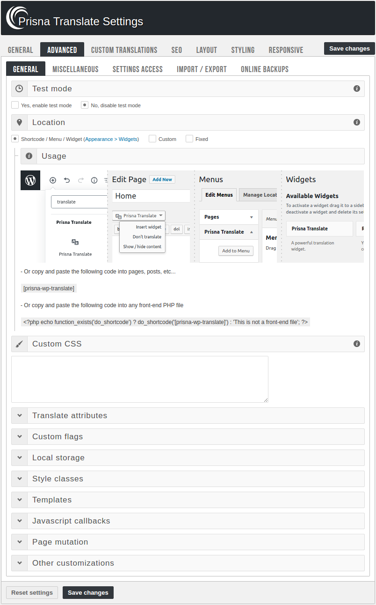376x605 pixels.
Task: Click the clock icon on the Test mode header
Action: click(x=19, y=89)
